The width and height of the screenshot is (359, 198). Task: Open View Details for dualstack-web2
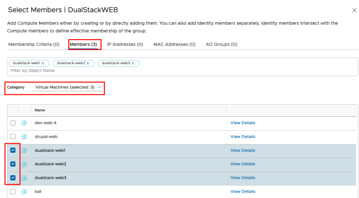coord(243,164)
